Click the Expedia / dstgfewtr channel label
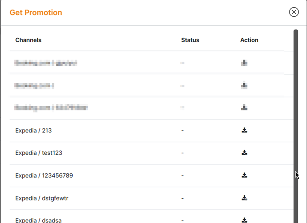 click(42, 198)
